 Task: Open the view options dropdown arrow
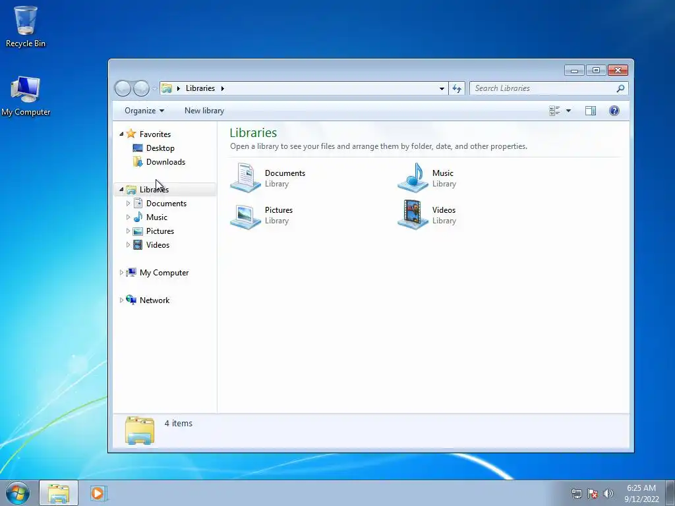pyautogui.click(x=568, y=111)
